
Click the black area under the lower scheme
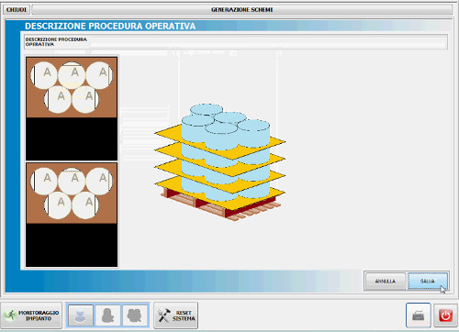tap(72, 245)
